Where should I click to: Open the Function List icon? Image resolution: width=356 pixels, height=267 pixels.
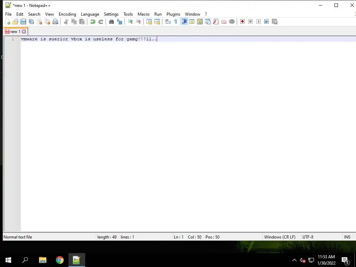tap(216, 22)
